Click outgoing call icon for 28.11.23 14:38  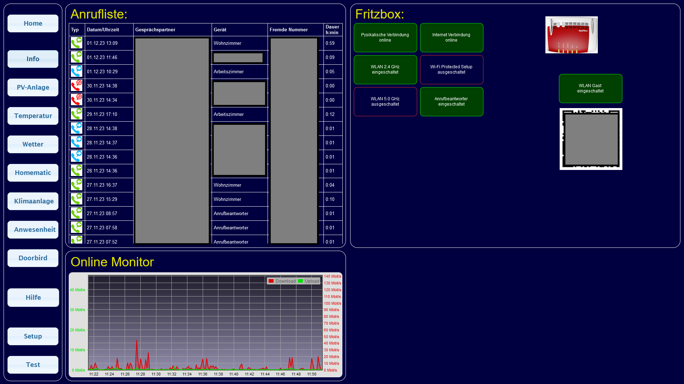tap(77, 128)
